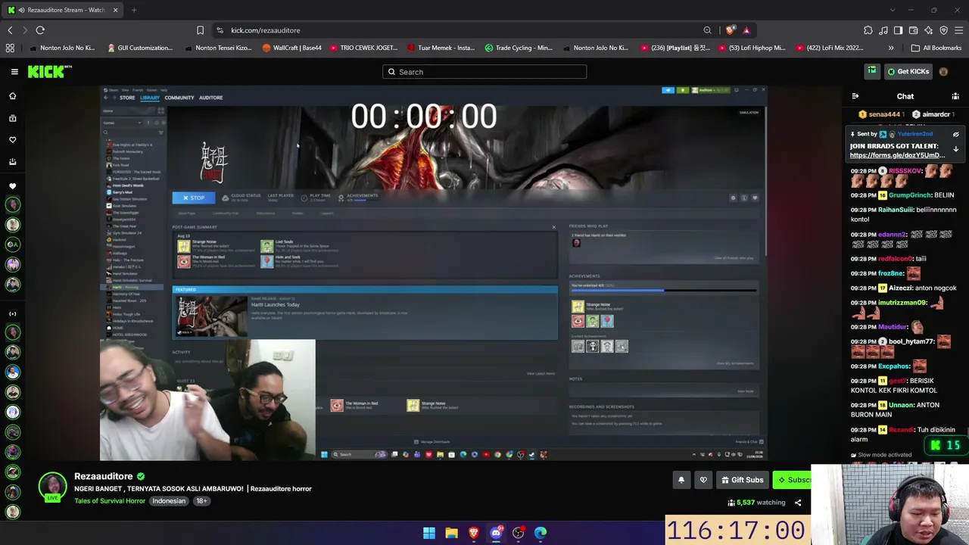Open Brave browser from taskbar
Viewport: 969px width, 545px height.
pos(474,533)
